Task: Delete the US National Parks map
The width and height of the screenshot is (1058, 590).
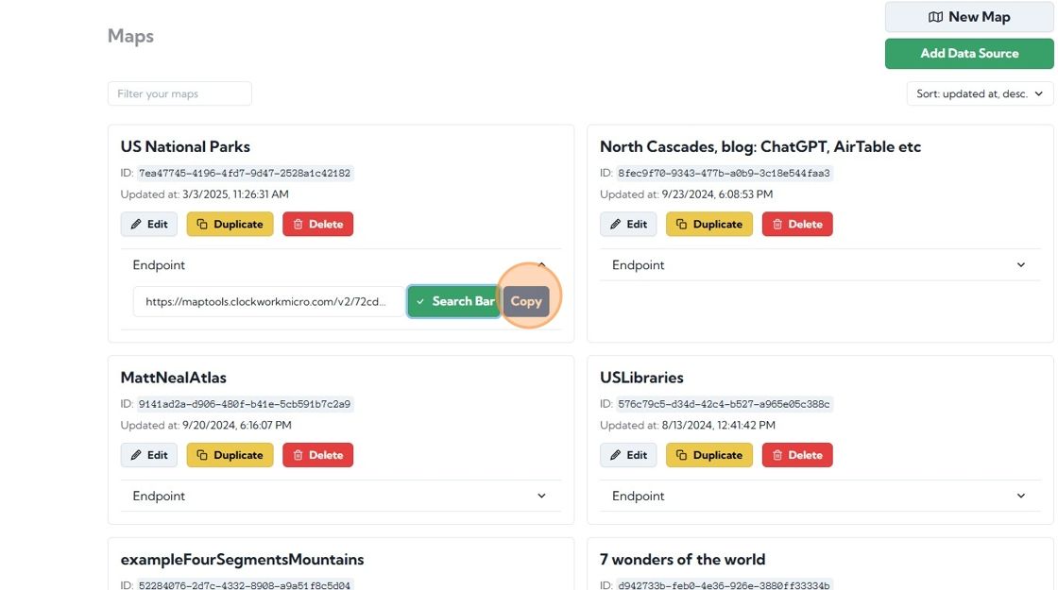Action: pos(317,224)
